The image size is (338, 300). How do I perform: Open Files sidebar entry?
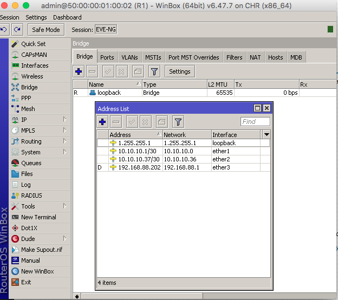(40, 174)
